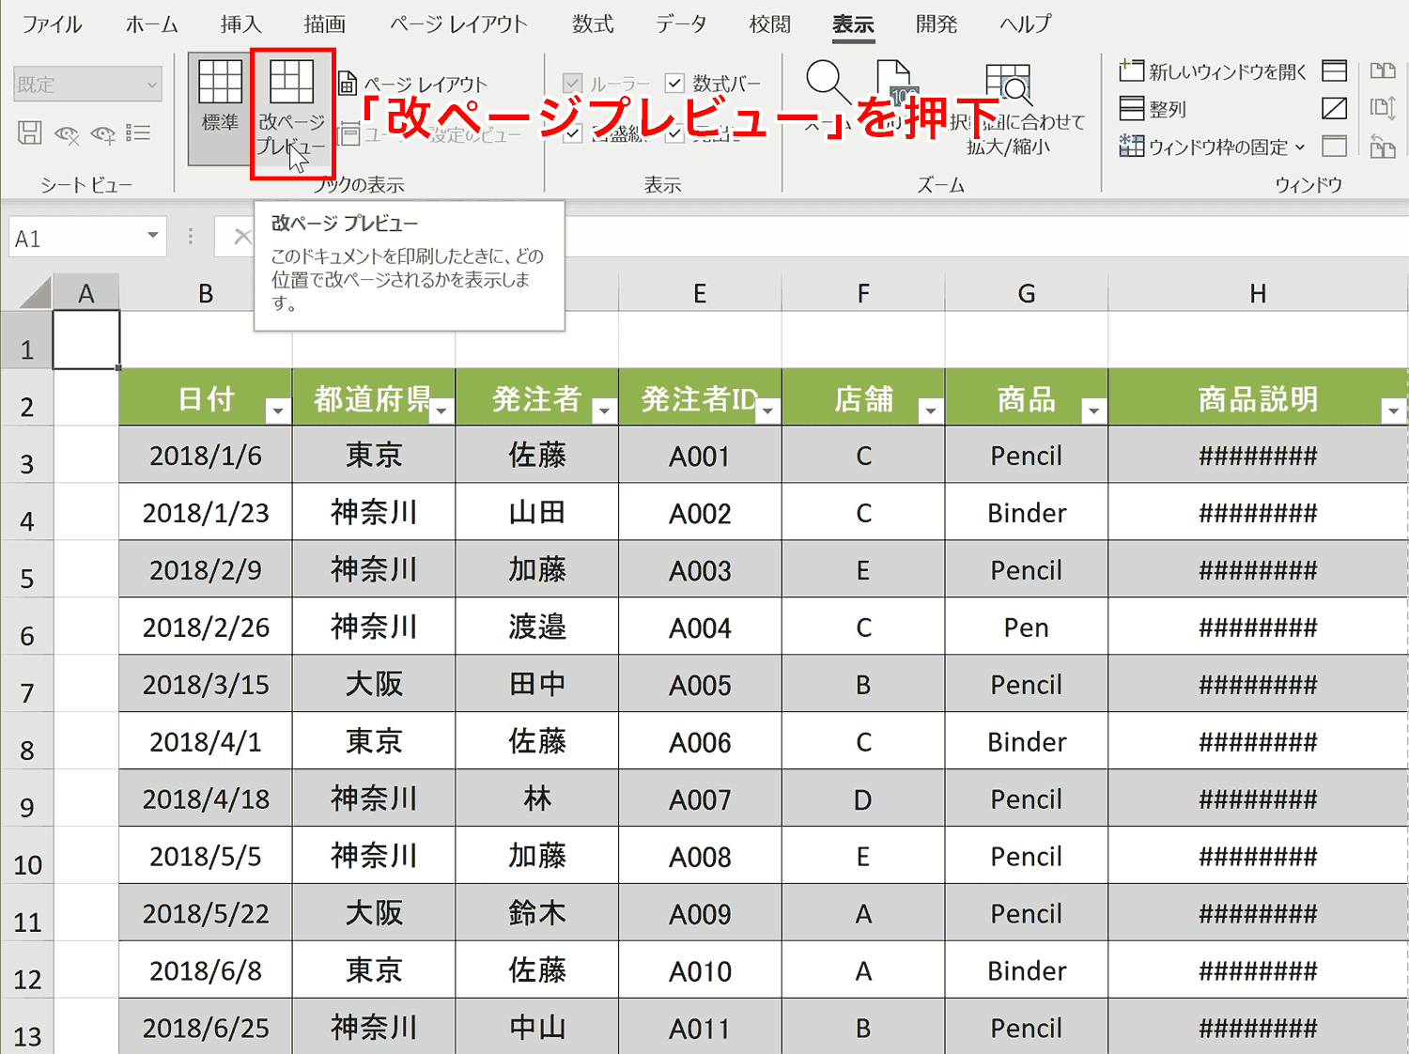
Task: Click the A1 name box field
Action: point(77,237)
